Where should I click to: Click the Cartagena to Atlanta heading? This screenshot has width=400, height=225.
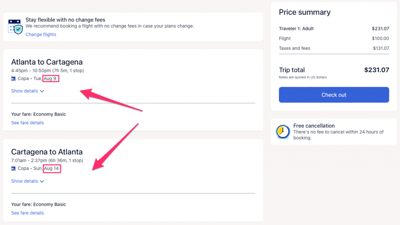point(47,152)
